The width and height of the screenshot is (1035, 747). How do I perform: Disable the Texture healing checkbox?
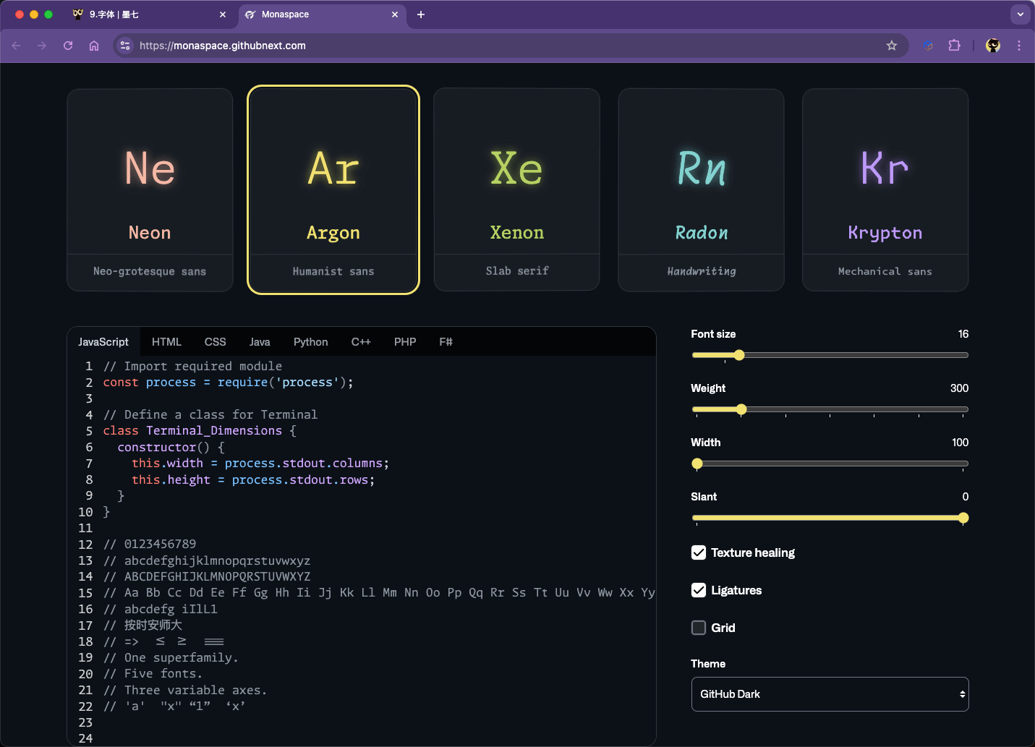[x=699, y=552]
